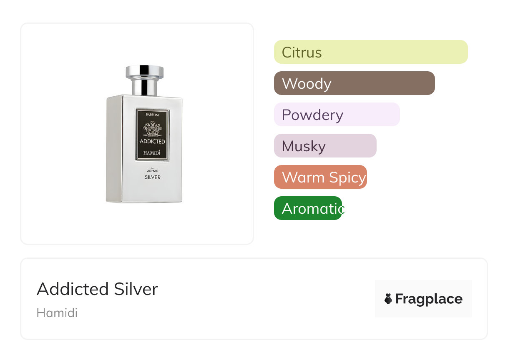This screenshot has width=508, height=360.
Task: Click the ARMAF text on the bottle
Action: click(x=152, y=171)
